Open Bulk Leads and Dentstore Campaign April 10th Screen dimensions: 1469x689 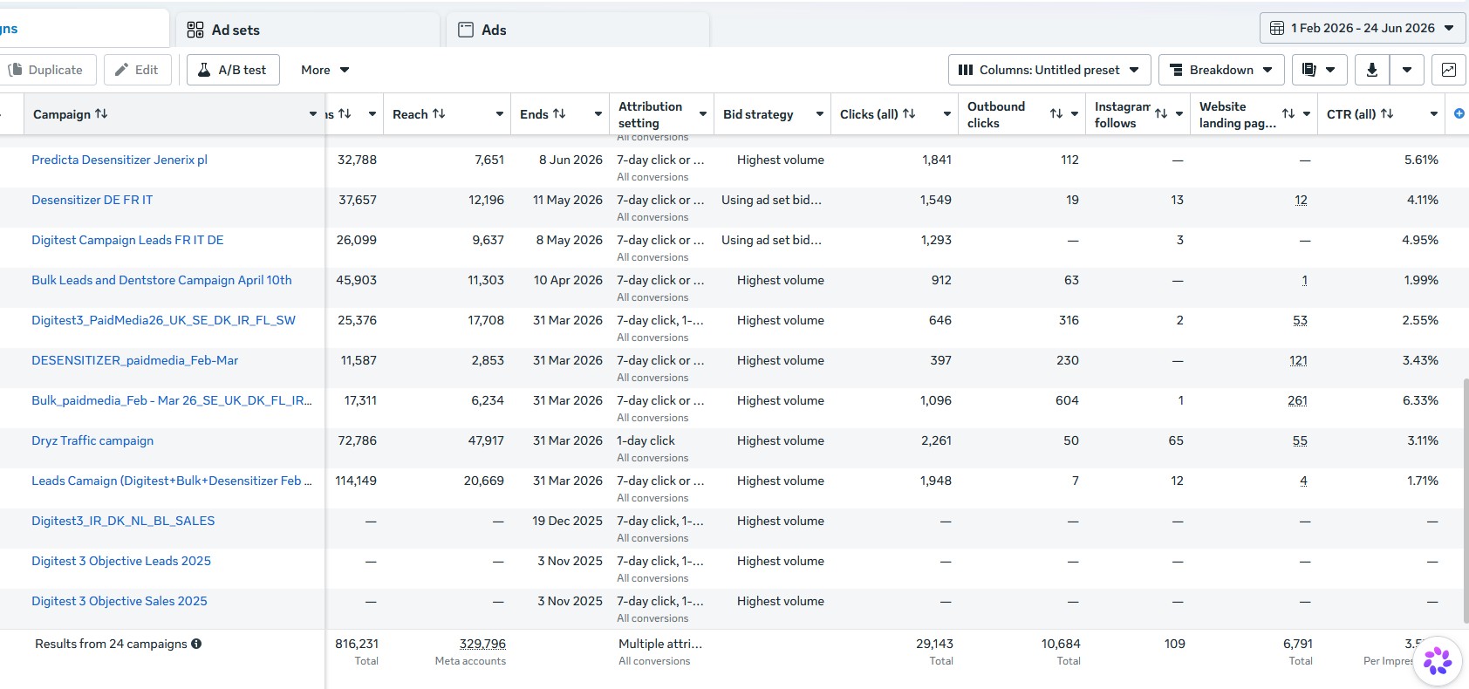(161, 280)
